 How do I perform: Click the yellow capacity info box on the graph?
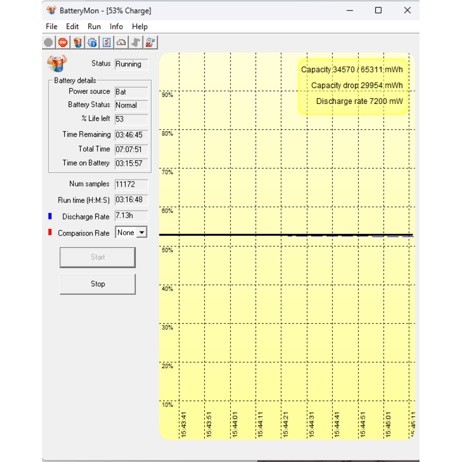pos(353,86)
